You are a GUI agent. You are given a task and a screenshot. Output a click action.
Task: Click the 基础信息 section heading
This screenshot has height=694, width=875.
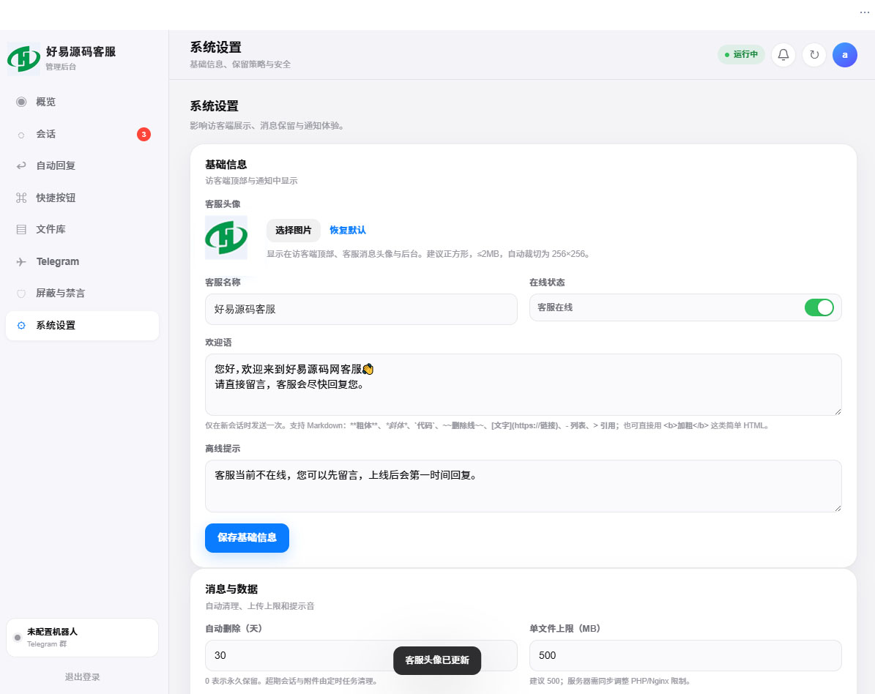[226, 165]
